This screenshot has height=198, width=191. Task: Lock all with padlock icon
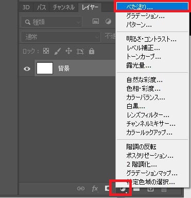[92, 51]
